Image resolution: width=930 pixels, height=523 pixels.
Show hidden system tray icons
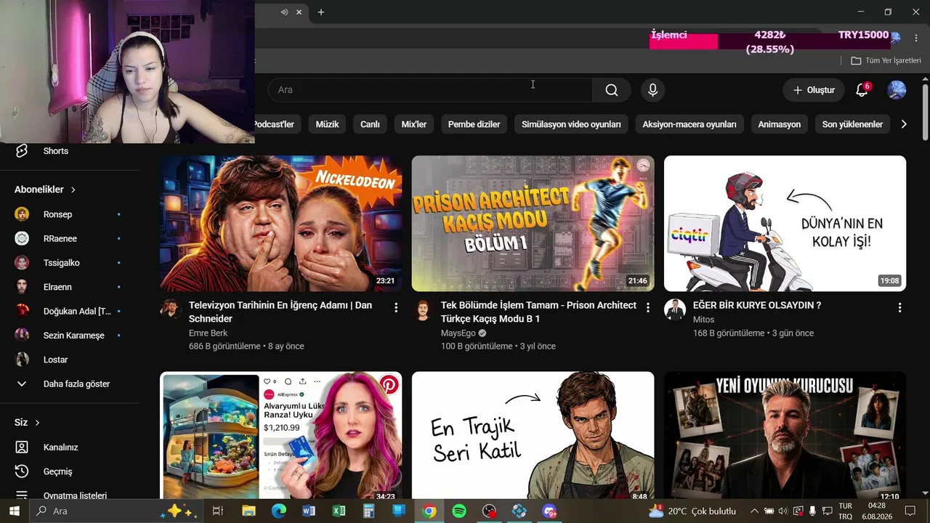(x=754, y=511)
